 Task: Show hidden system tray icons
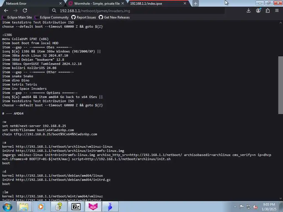pos(235,207)
